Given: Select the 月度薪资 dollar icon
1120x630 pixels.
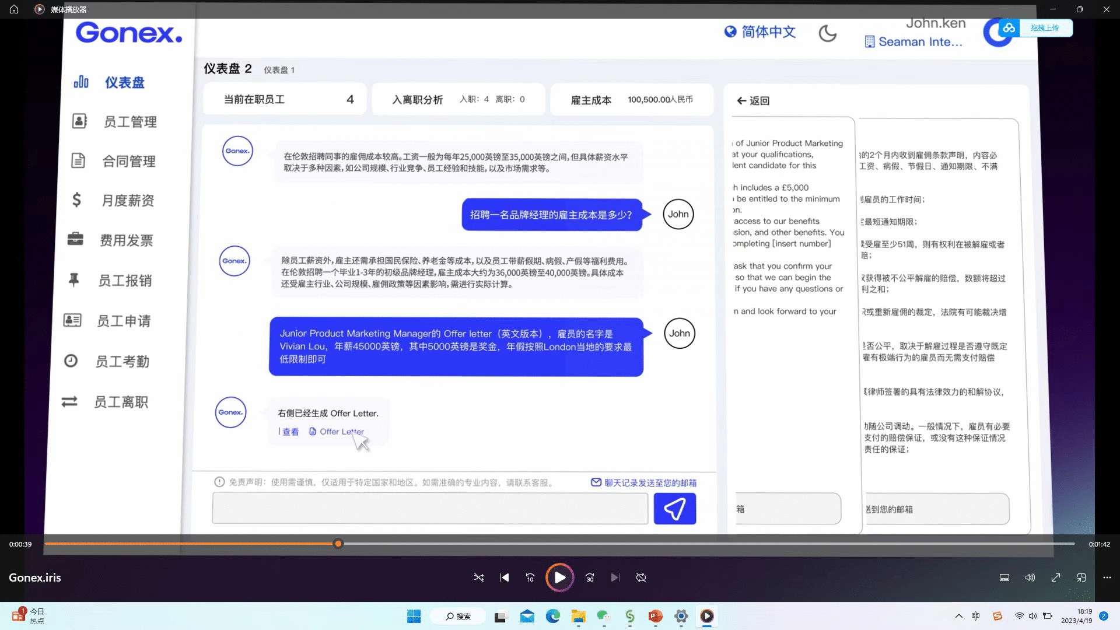Looking at the screenshot, I should pyautogui.click(x=76, y=200).
